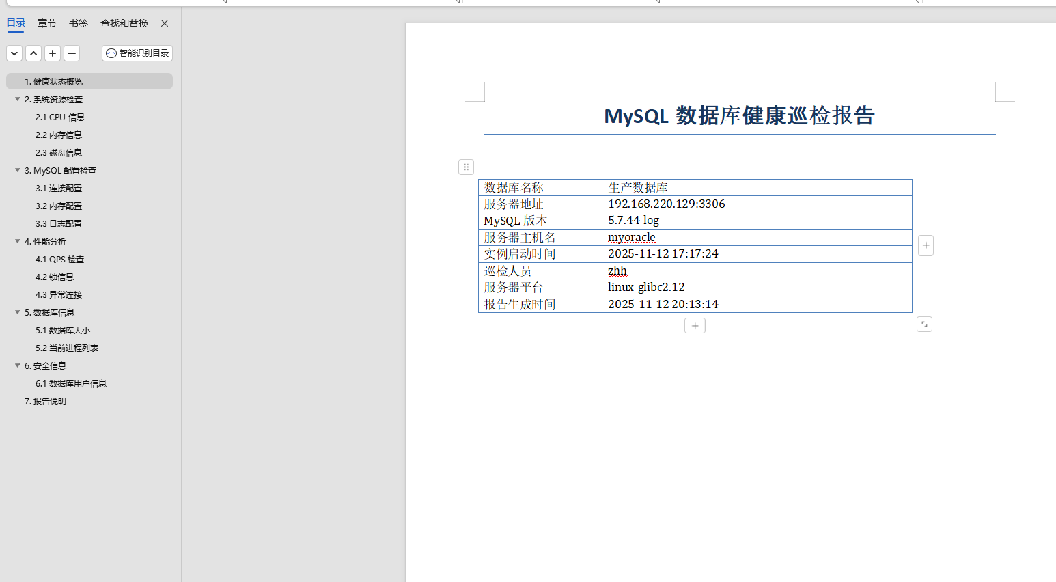Click the 巡检人员 table cell
Viewport: 1056px width, 582px height.
click(x=540, y=271)
